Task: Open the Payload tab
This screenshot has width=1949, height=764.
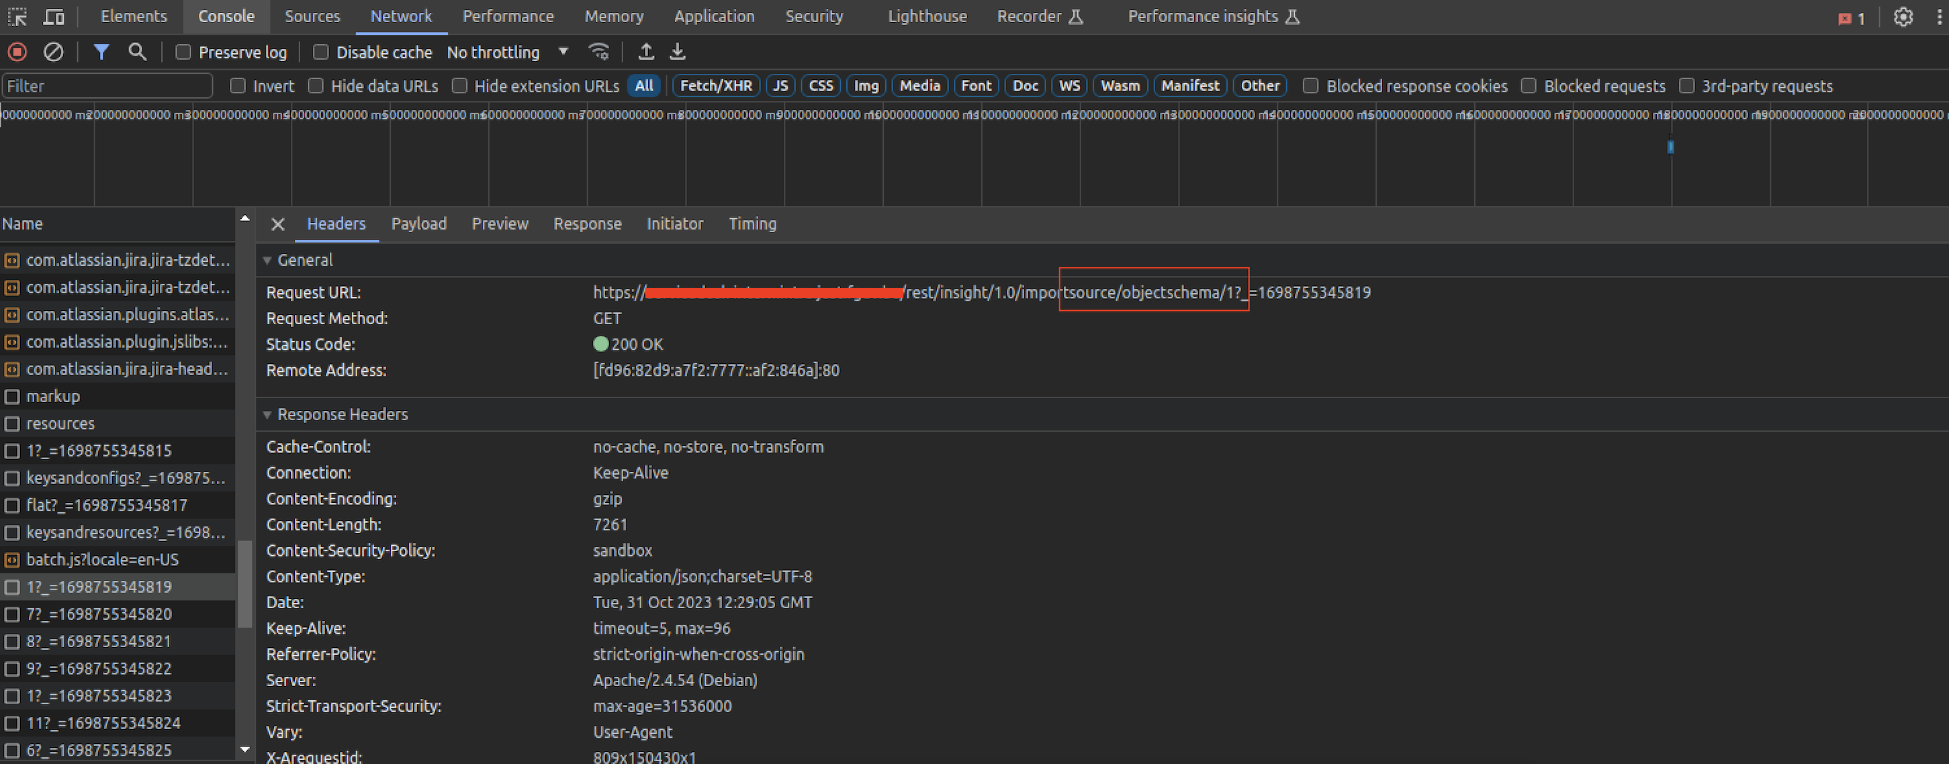Action: click(418, 224)
